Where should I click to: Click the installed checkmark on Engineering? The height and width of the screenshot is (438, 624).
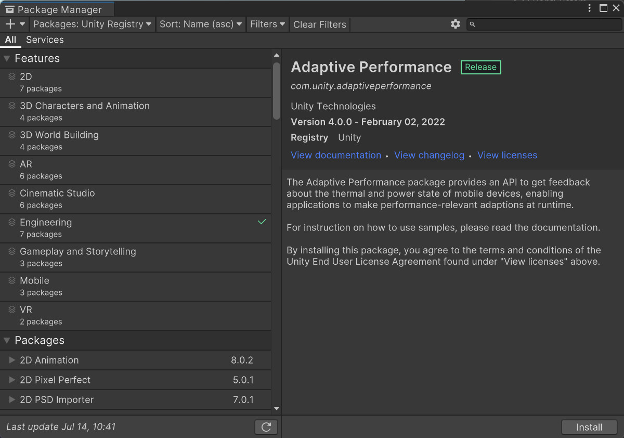tap(262, 222)
